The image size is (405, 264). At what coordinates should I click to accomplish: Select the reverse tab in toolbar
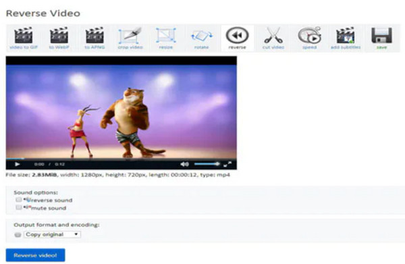pyautogui.click(x=238, y=38)
